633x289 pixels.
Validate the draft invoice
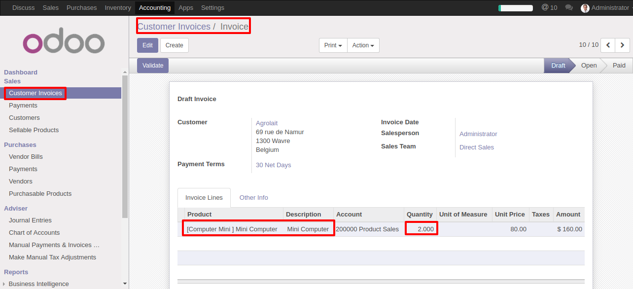point(153,66)
